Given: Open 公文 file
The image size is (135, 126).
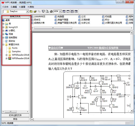Looking at the screenshot, I should (83, 17).
